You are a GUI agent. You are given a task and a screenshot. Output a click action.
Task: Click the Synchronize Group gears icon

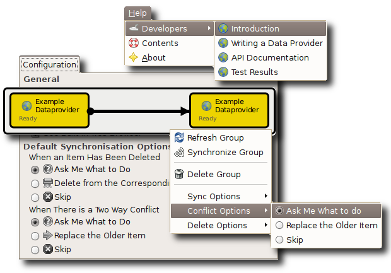[179, 152]
